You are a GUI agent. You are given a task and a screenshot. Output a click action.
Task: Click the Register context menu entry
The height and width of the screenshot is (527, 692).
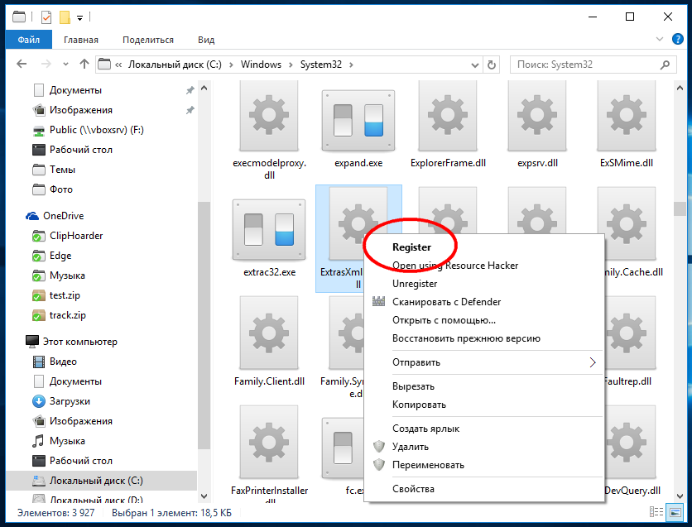coord(411,247)
